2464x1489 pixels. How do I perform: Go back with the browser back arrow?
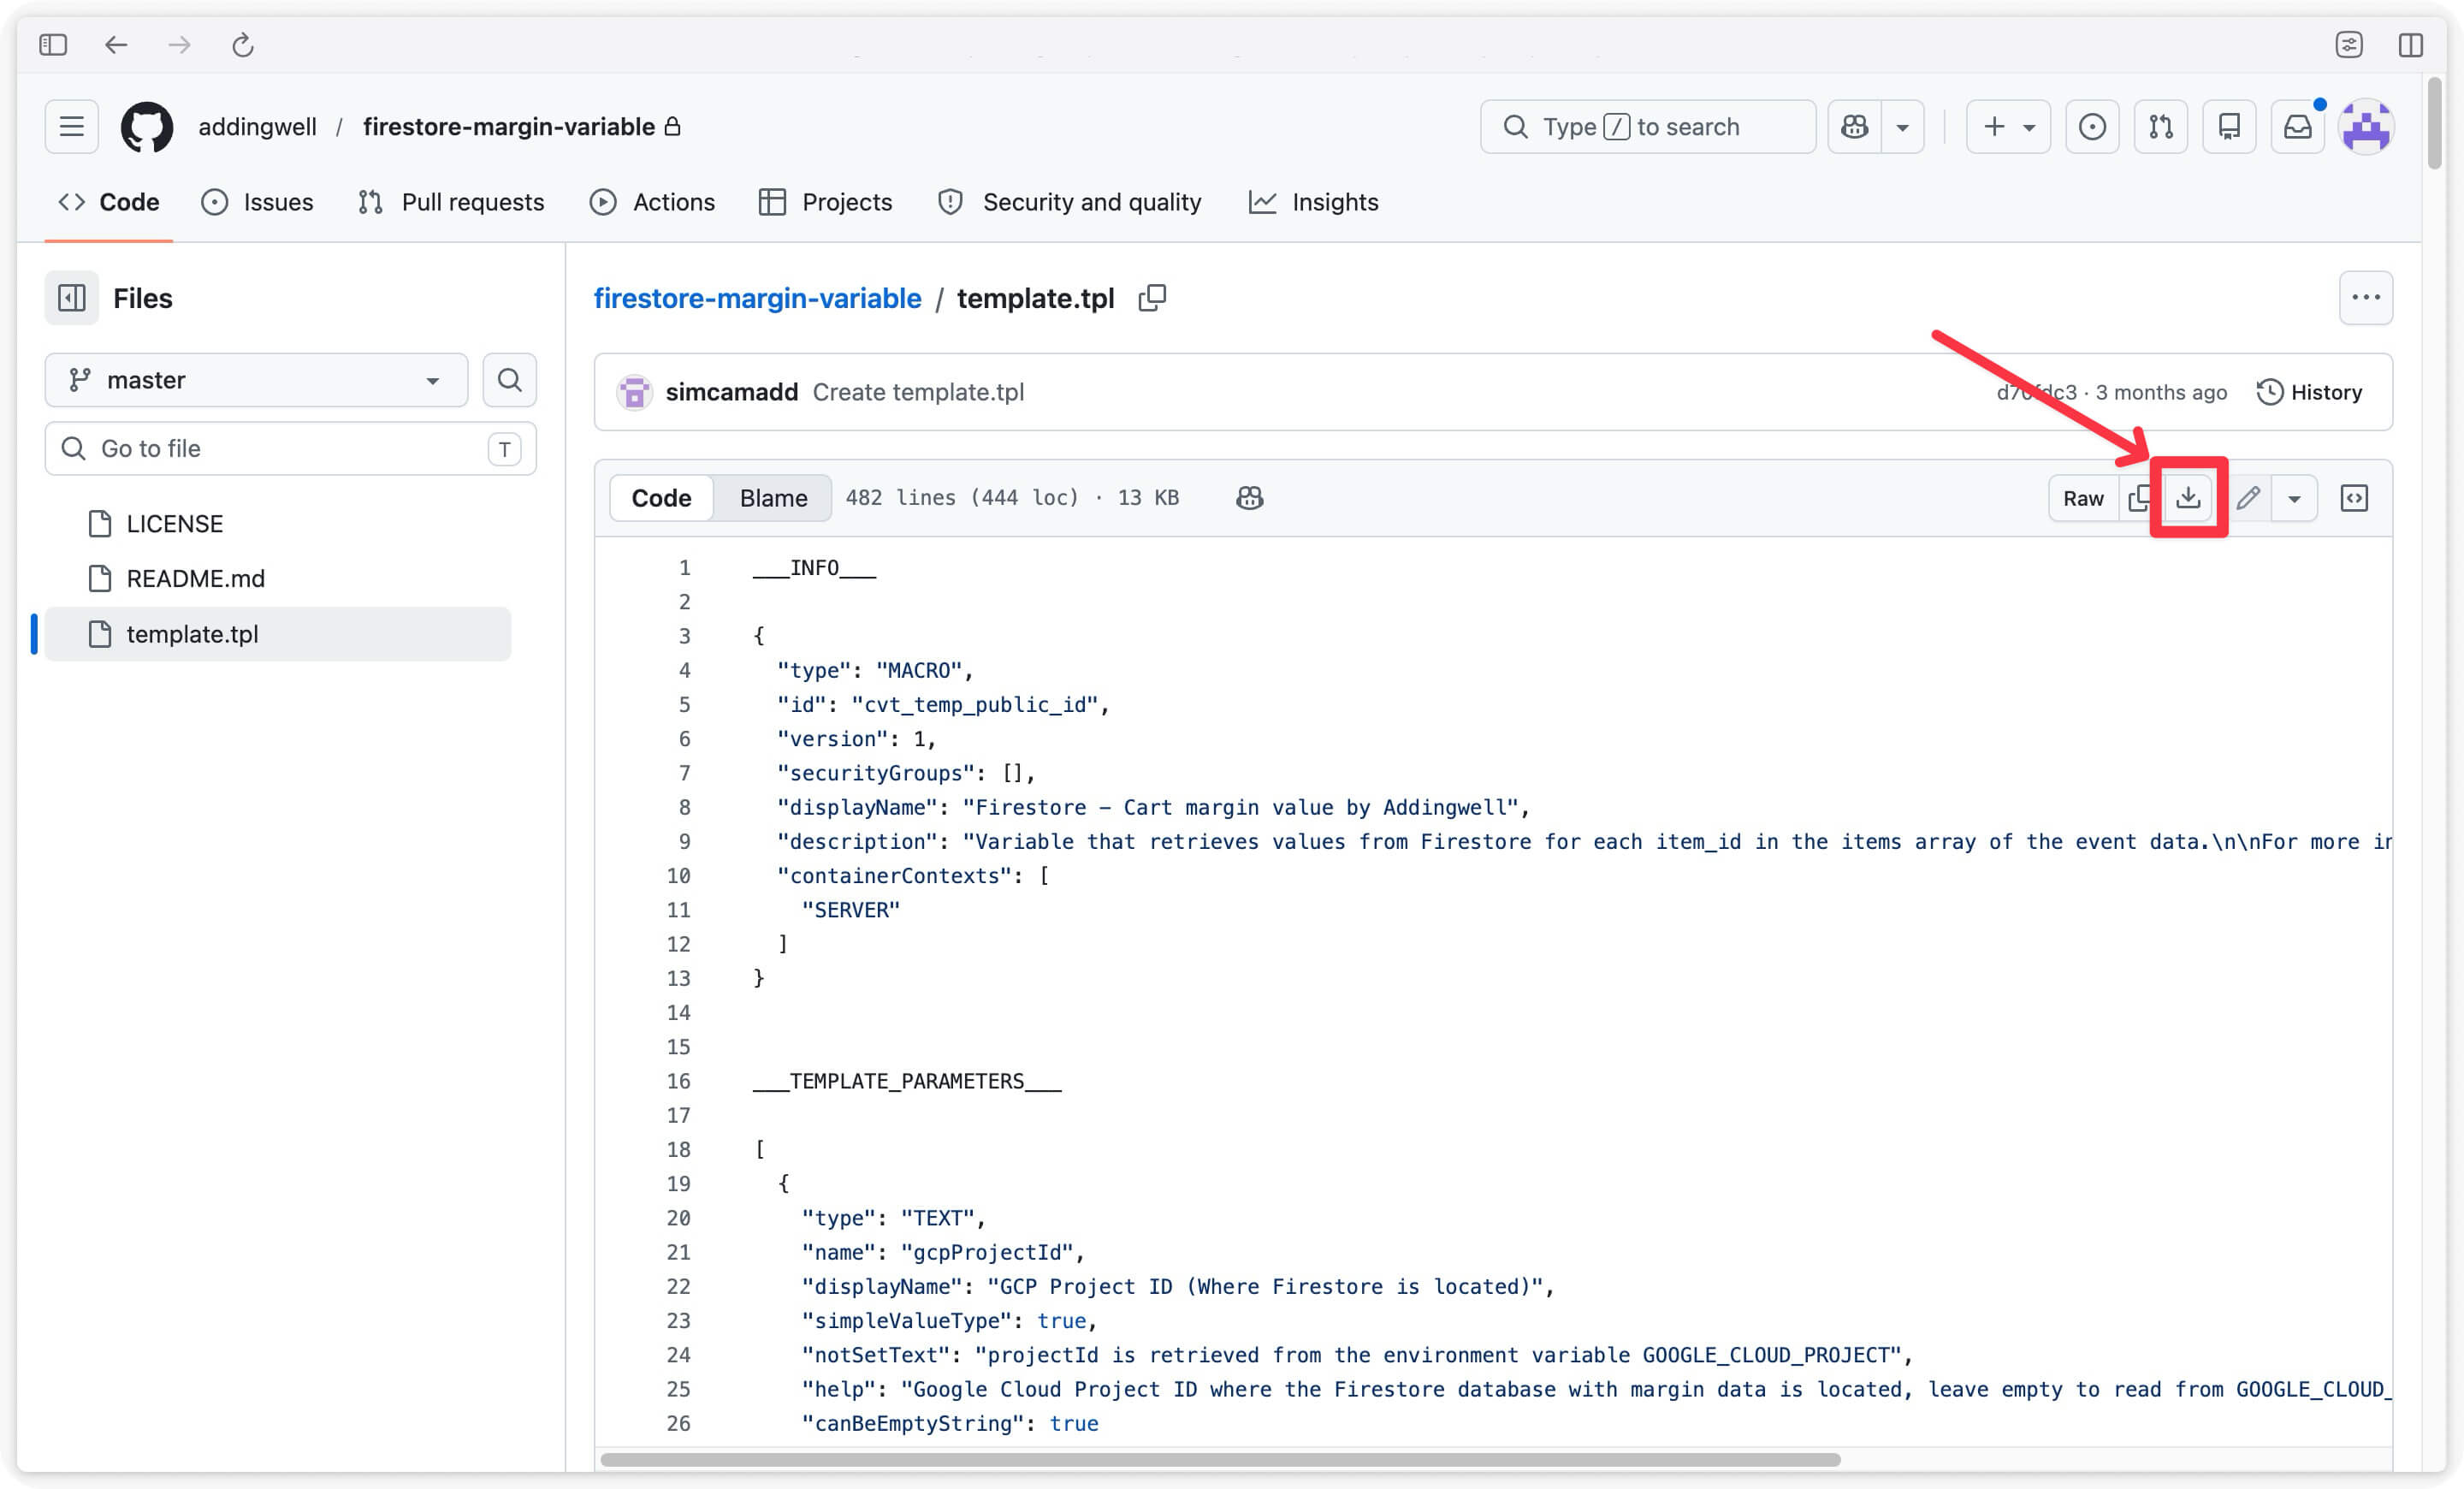116,45
